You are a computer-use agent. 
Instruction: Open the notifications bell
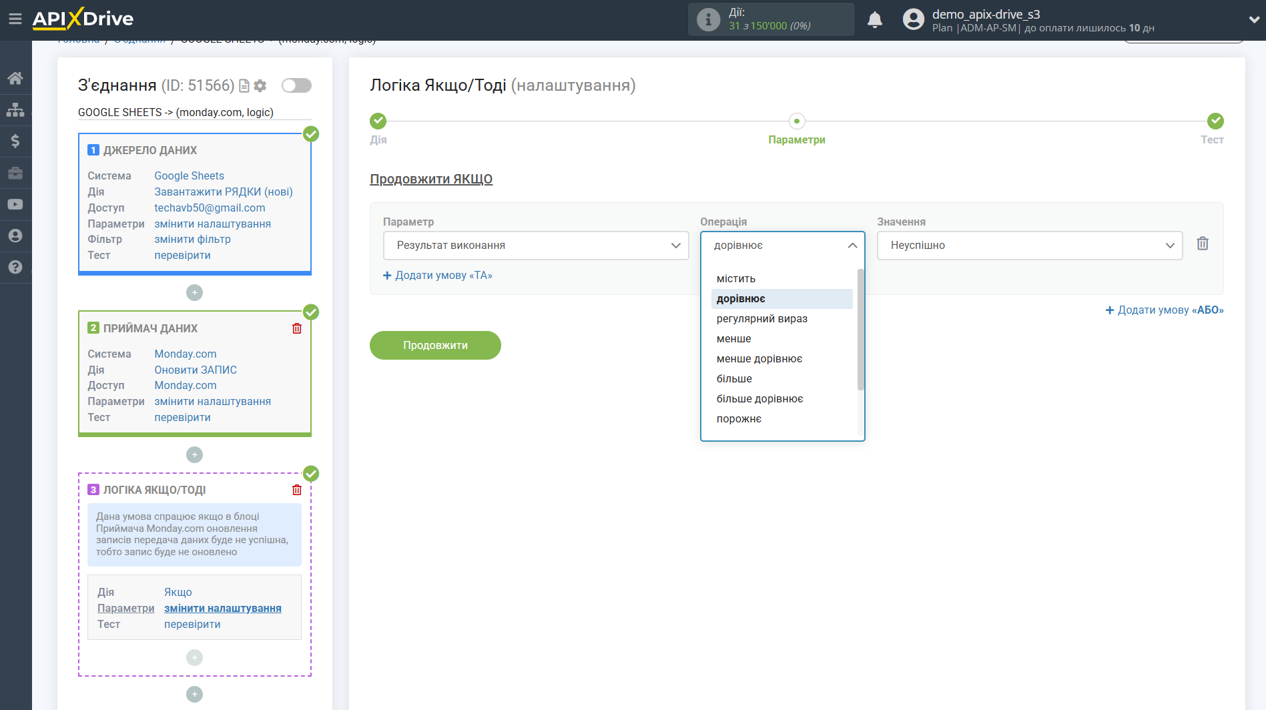pos(875,19)
